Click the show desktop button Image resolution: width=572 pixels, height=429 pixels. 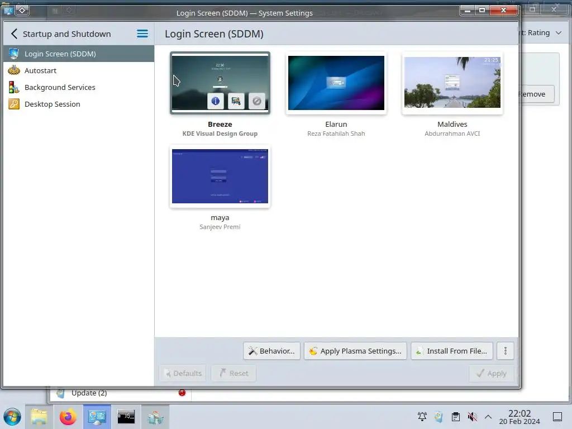(x=557, y=417)
